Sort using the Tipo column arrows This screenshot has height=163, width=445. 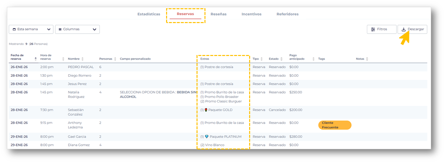coord(261,59)
